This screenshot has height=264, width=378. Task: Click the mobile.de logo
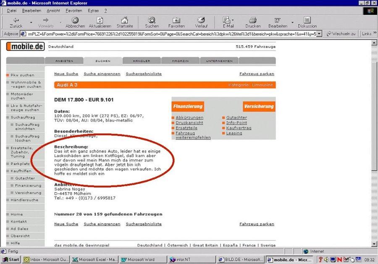pos(25,46)
